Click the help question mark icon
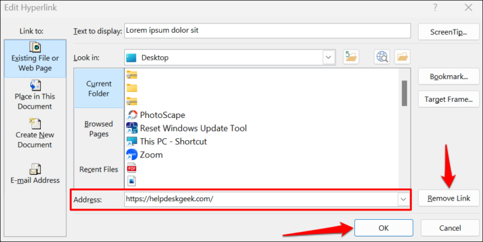The image size is (483, 242). coord(435,7)
